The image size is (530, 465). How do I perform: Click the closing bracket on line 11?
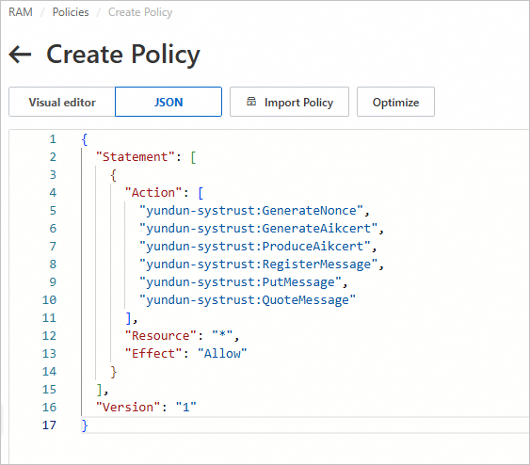point(128,318)
